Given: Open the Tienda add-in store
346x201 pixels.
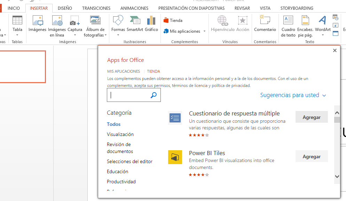Looking at the screenshot, I should pyautogui.click(x=173, y=21).
